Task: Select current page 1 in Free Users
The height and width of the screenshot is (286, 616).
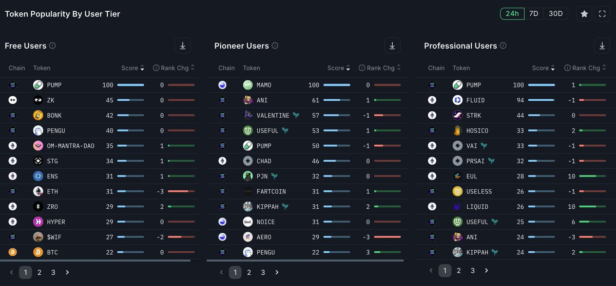Action: pyautogui.click(x=26, y=273)
